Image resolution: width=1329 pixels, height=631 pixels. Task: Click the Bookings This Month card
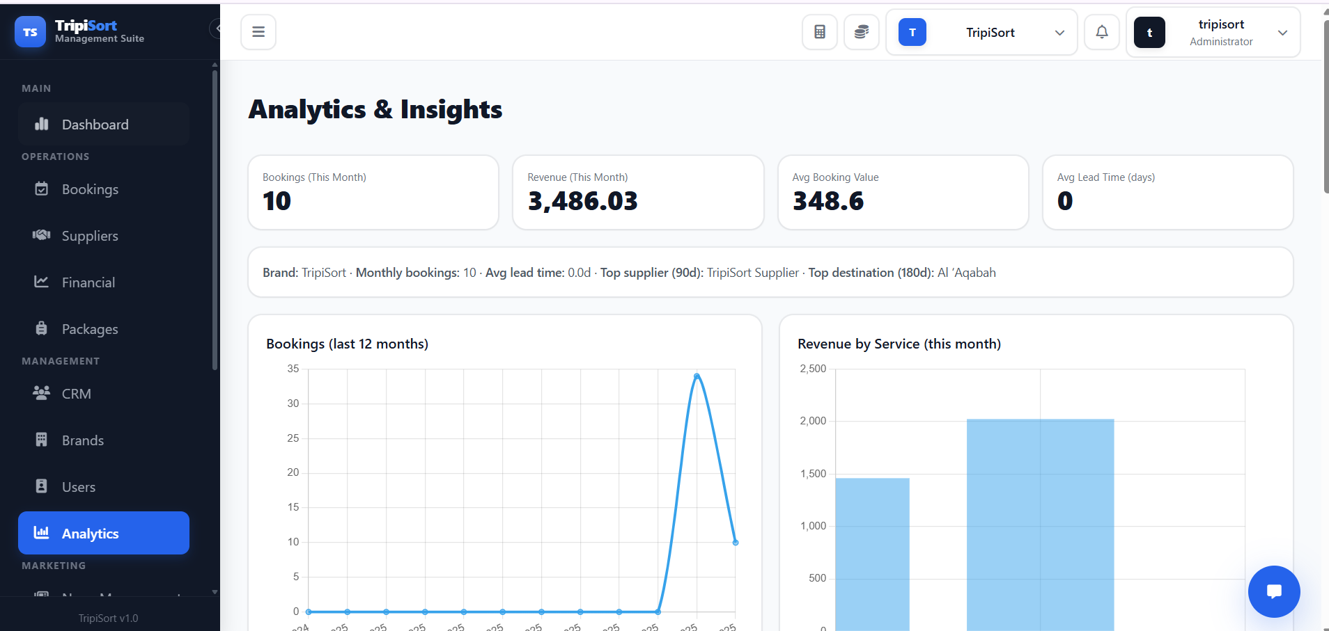coord(373,192)
